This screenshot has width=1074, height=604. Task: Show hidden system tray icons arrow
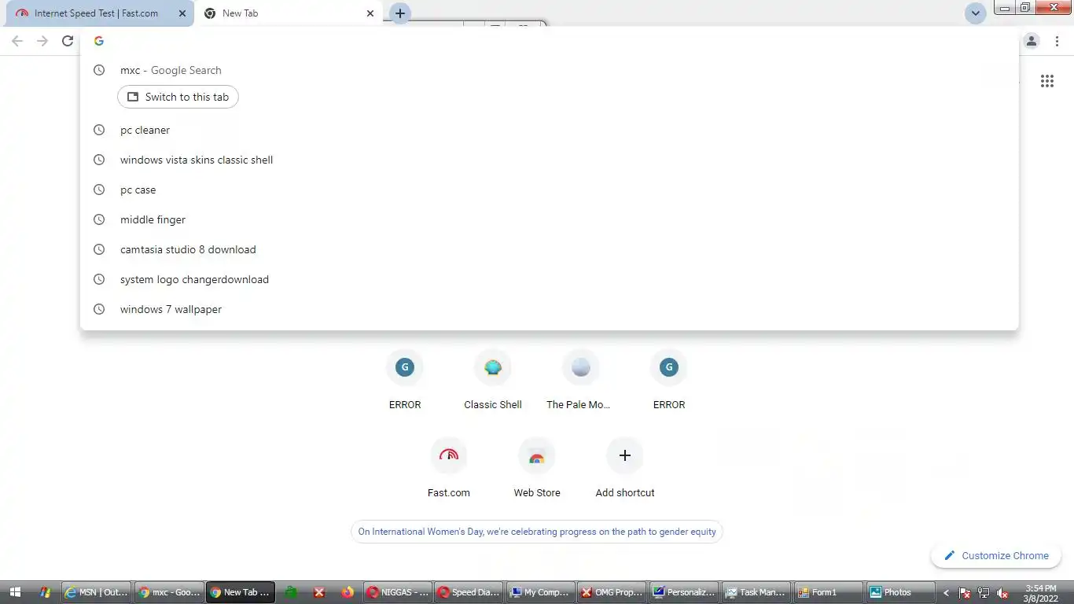tap(947, 593)
